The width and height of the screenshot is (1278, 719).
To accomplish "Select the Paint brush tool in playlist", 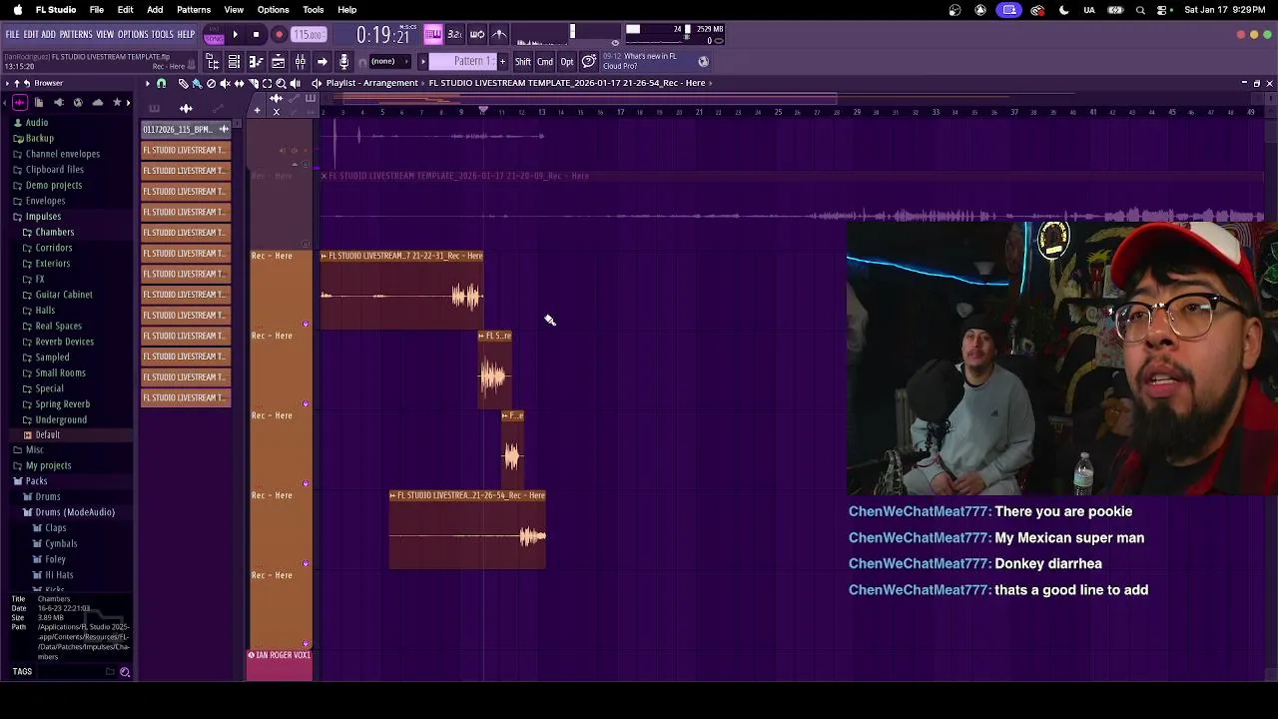I will [197, 83].
